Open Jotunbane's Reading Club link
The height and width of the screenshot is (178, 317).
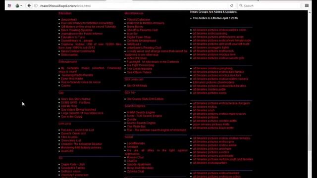tap(144, 47)
